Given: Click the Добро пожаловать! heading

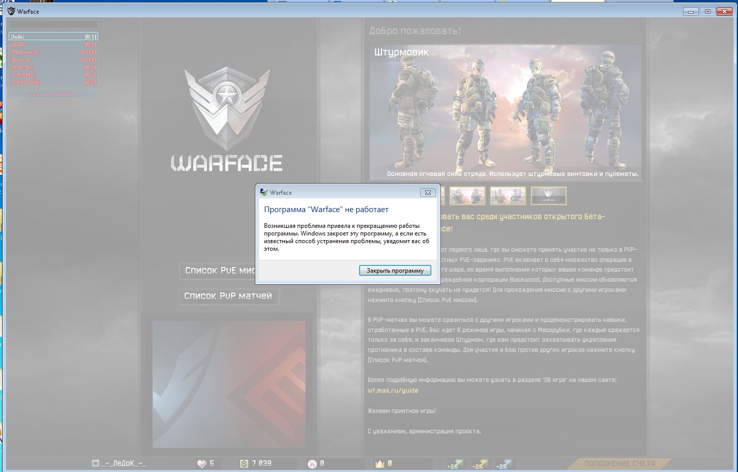Looking at the screenshot, I should 415,31.
